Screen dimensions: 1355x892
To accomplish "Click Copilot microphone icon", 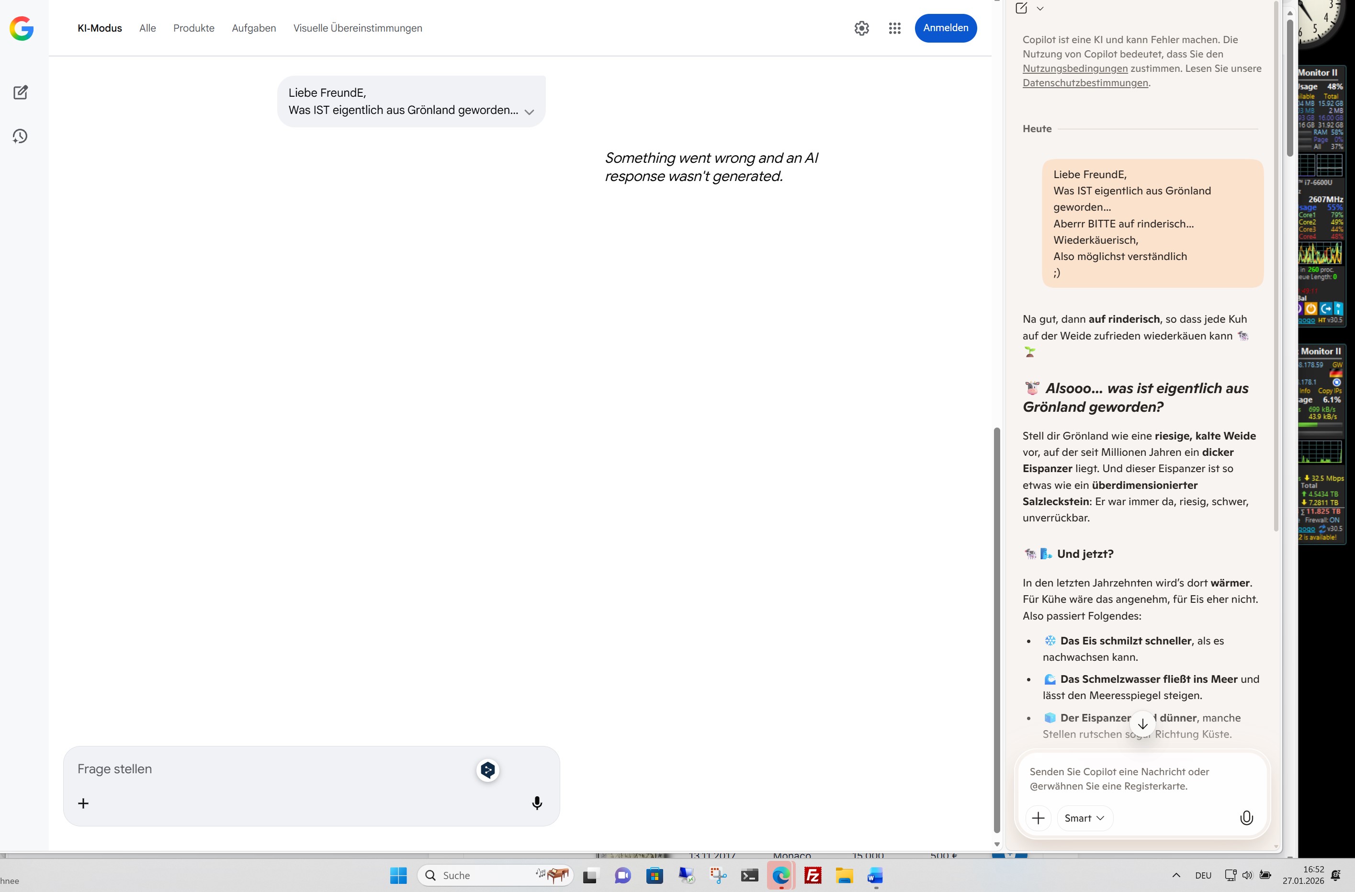I will pos(1246,818).
